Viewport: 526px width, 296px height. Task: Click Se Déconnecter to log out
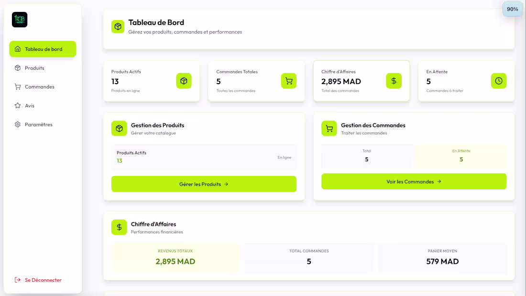[x=43, y=280]
